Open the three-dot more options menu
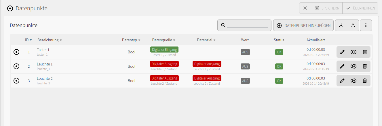Screen dimensions: 382x126 366,25
